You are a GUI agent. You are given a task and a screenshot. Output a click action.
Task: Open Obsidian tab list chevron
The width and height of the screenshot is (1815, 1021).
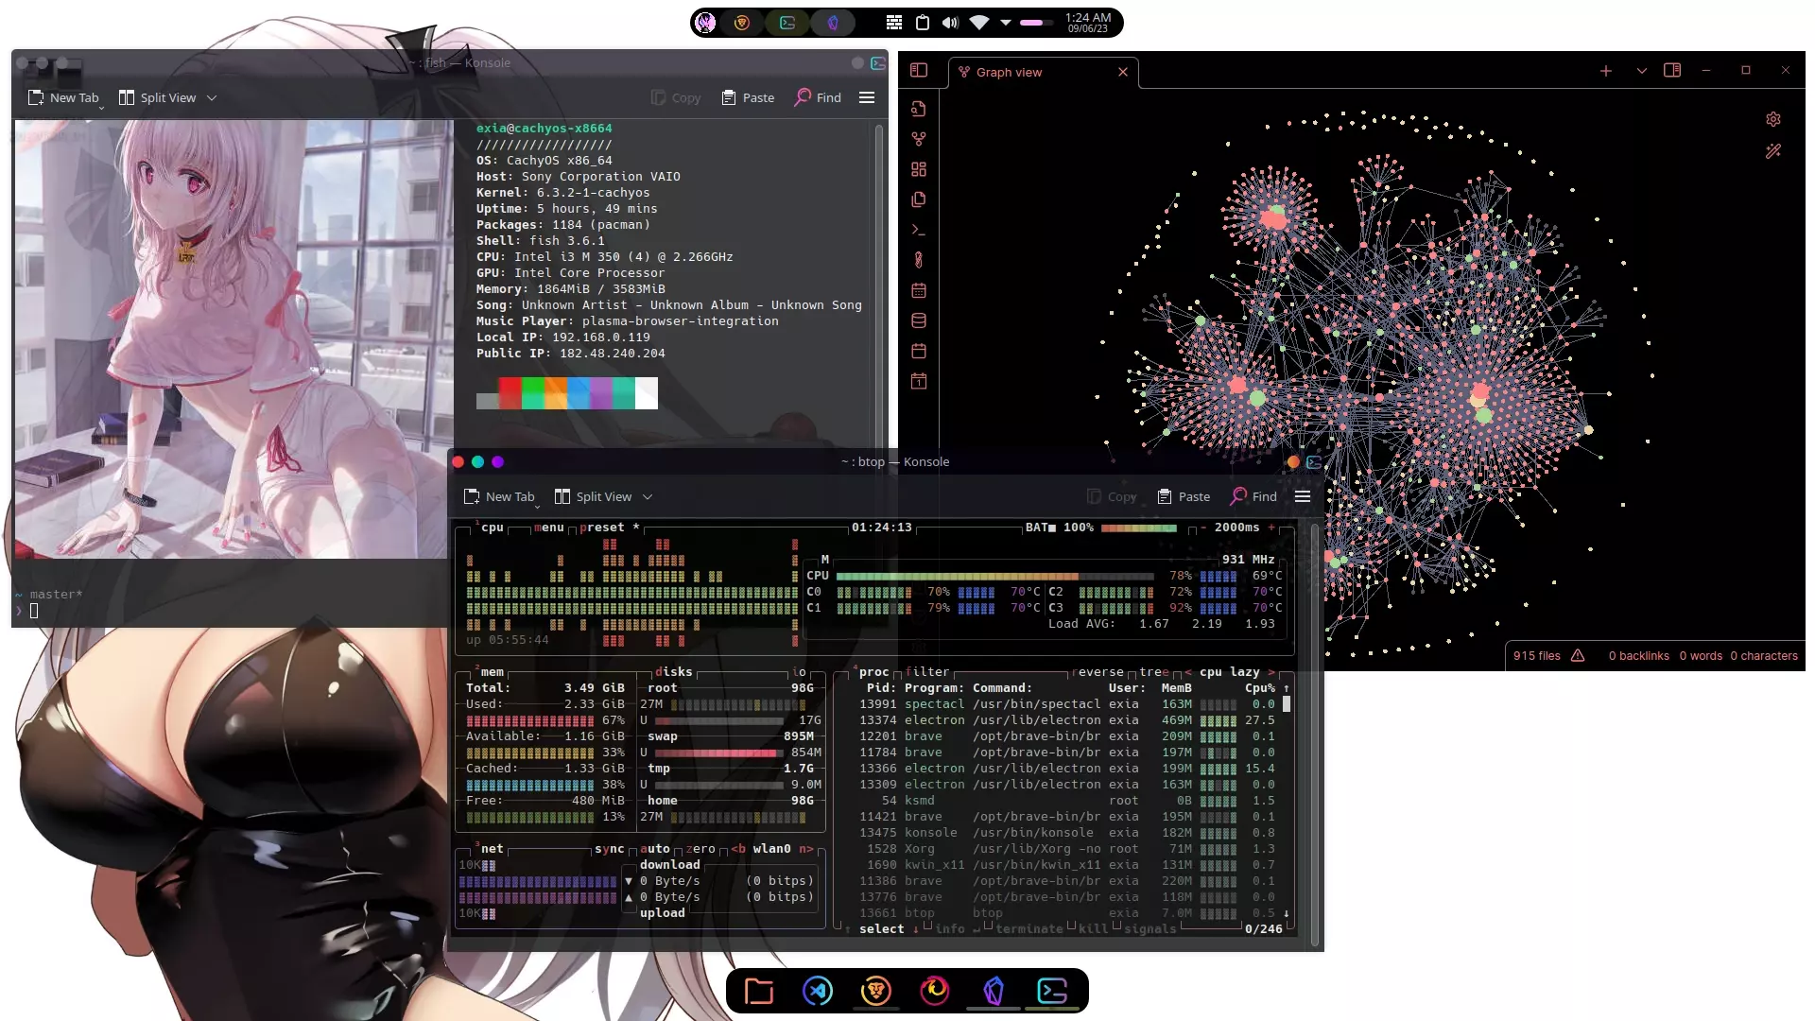tap(1642, 71)
